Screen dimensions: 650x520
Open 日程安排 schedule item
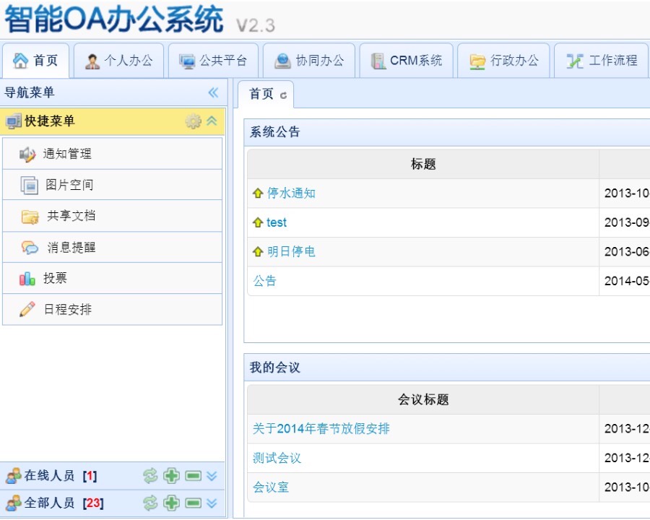tap(67, 309)
